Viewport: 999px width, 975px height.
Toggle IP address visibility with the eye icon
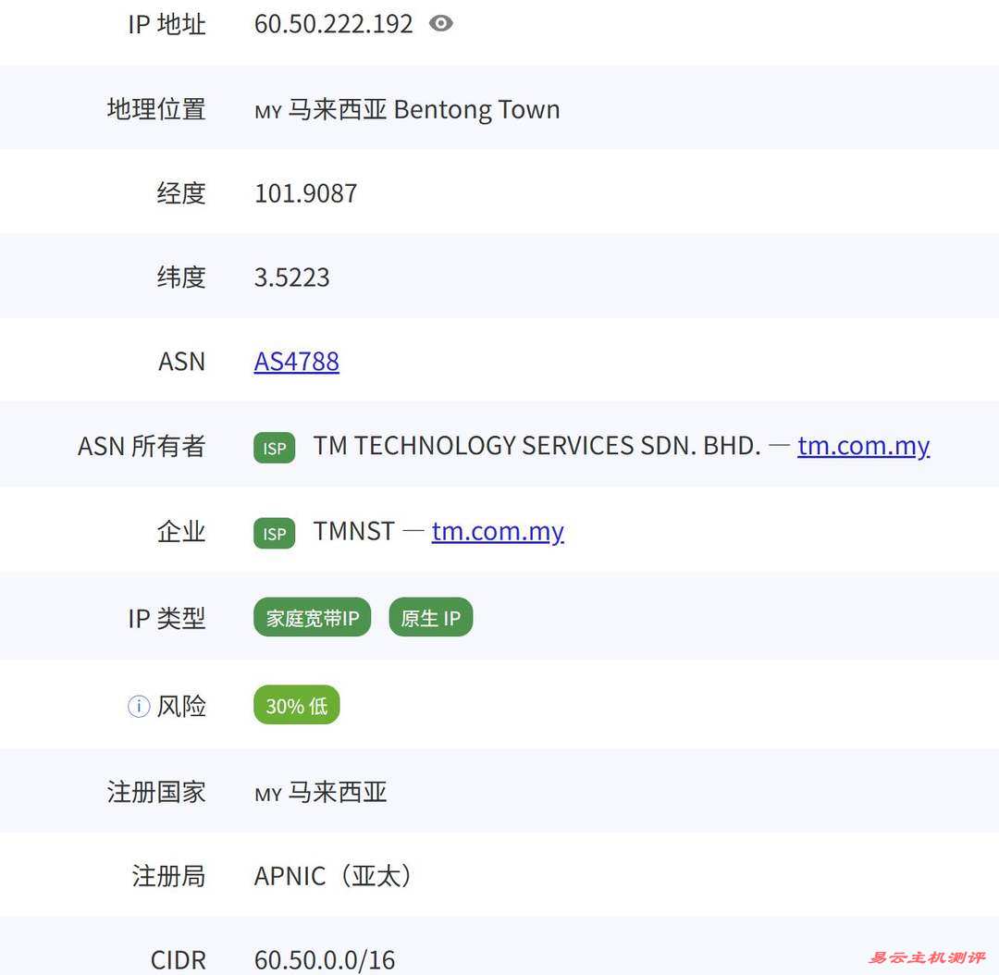click(x=441, y=23)
